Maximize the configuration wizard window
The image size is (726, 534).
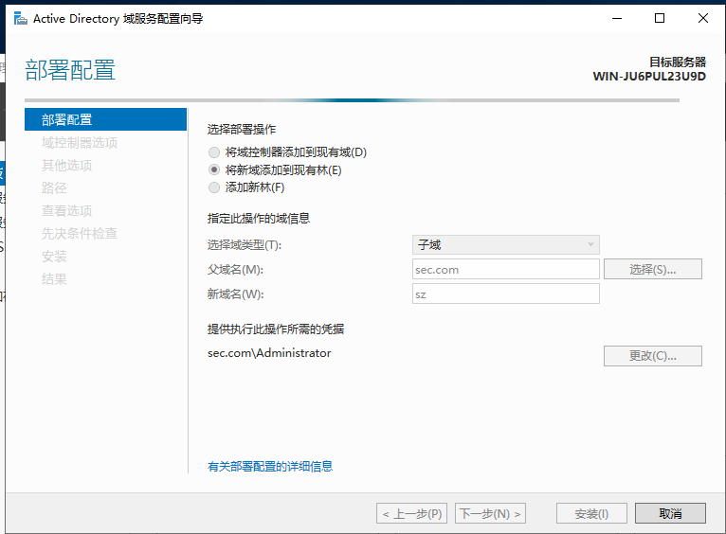tap(660, 18)
